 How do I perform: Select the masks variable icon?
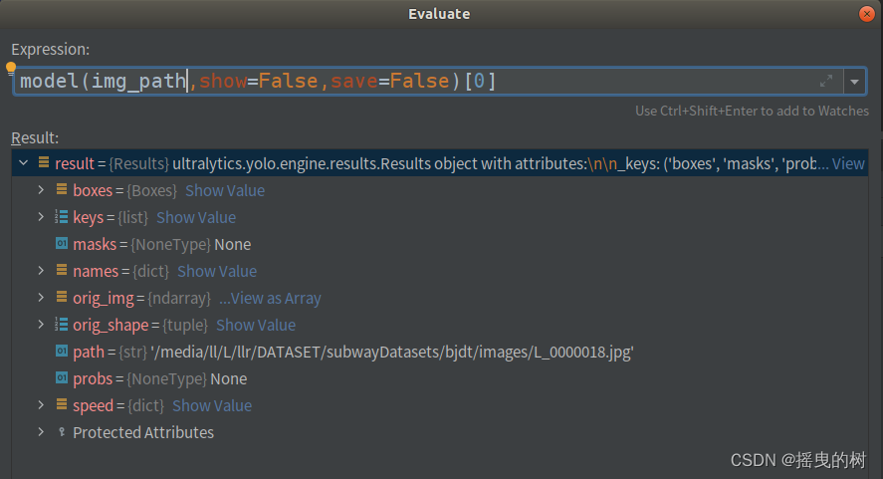pos(62,243)
